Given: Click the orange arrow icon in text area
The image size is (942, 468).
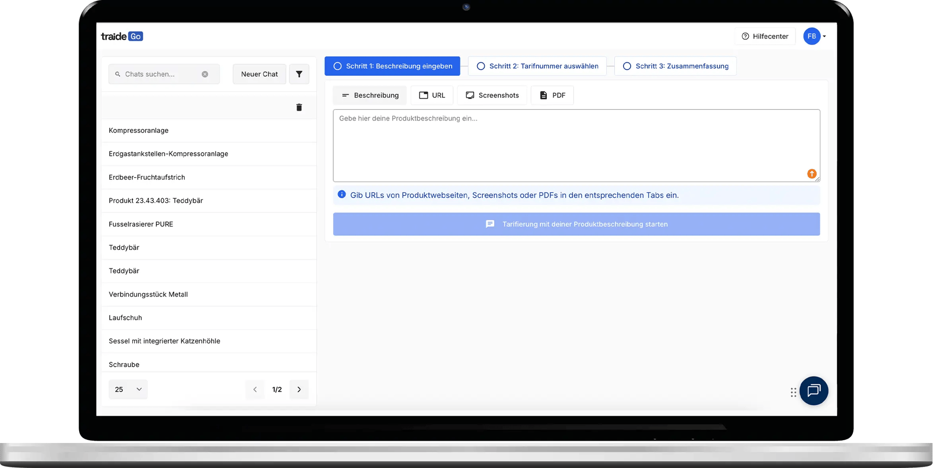Looking at the screenshot, I should click(812, 174).
